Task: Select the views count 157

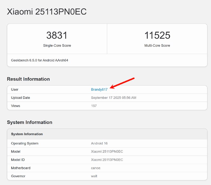Action: (94, 106)
